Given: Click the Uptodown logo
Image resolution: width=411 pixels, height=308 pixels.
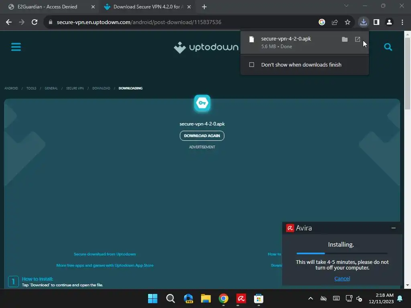Looking at the screenshot, I should [206, 47].
